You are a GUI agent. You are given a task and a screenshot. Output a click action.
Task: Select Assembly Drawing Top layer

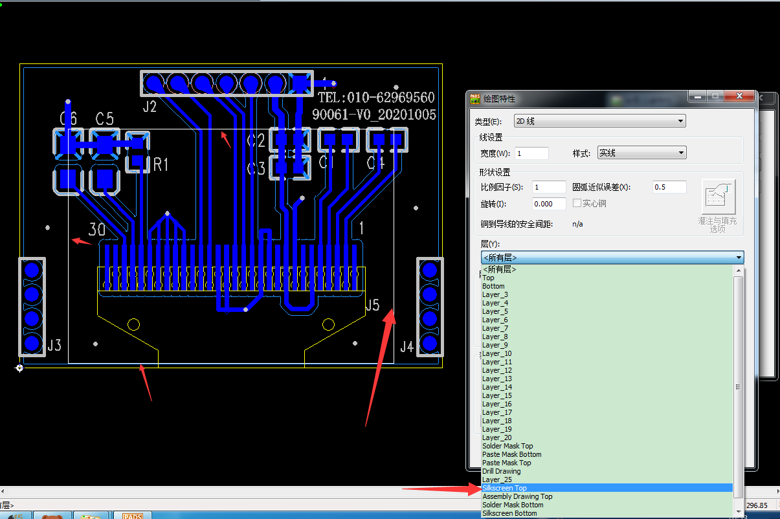point(517,496)
